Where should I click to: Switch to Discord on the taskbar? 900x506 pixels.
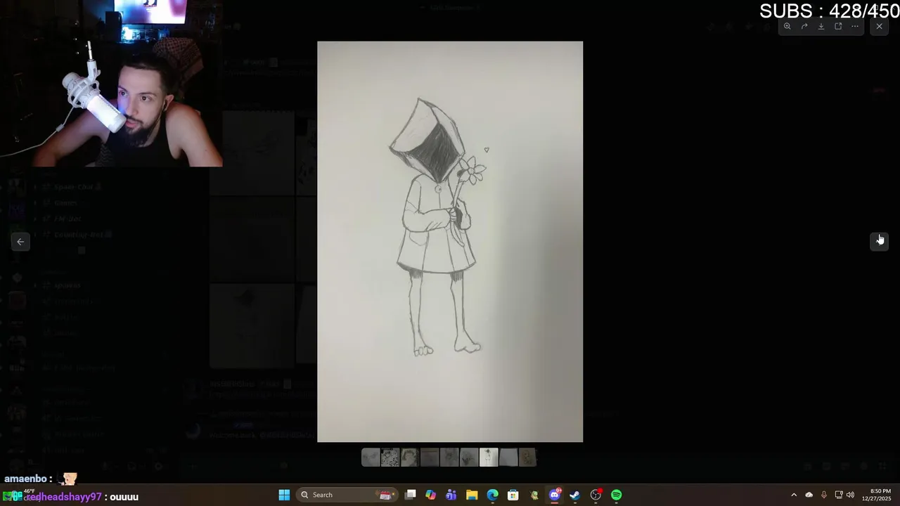pyautogui.click(x=555, y=495)
